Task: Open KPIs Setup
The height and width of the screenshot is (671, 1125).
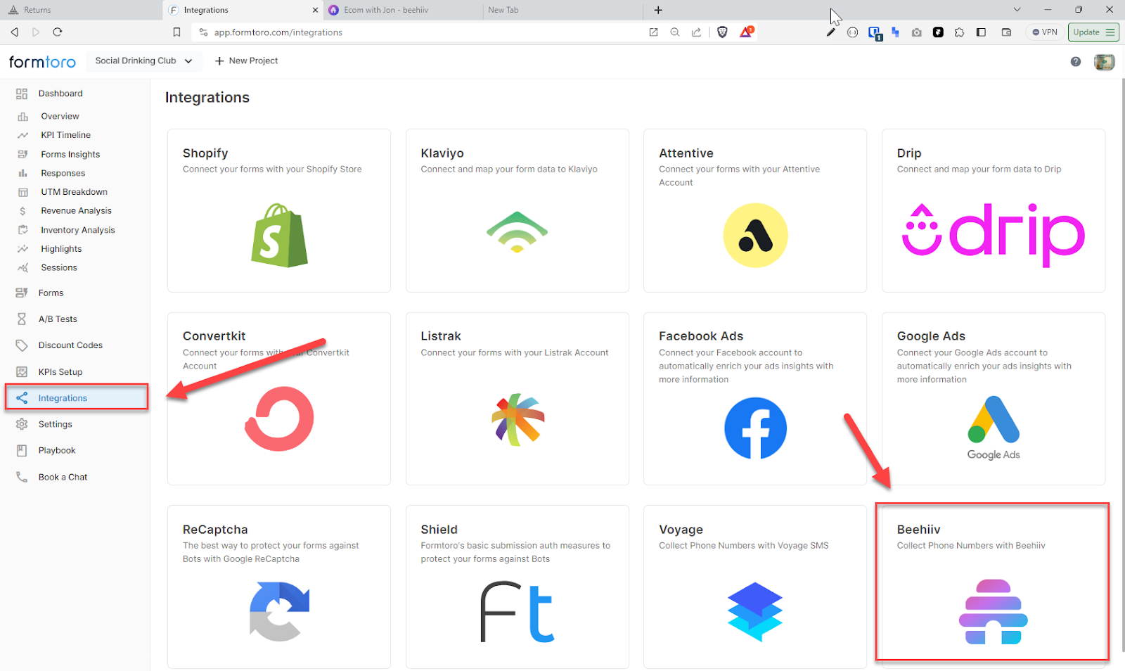Action: point(60,372)
